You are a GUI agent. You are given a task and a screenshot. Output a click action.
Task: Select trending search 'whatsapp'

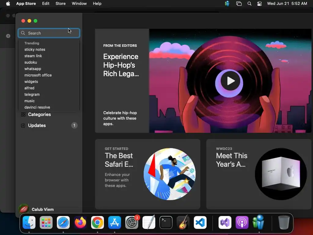[x=33, y=69]
